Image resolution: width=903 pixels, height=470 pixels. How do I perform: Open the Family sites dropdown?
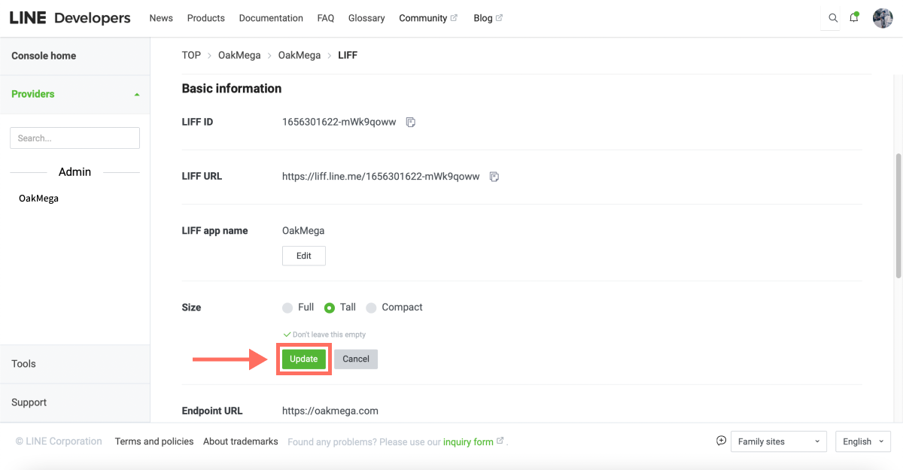click(x=779, y=441)
